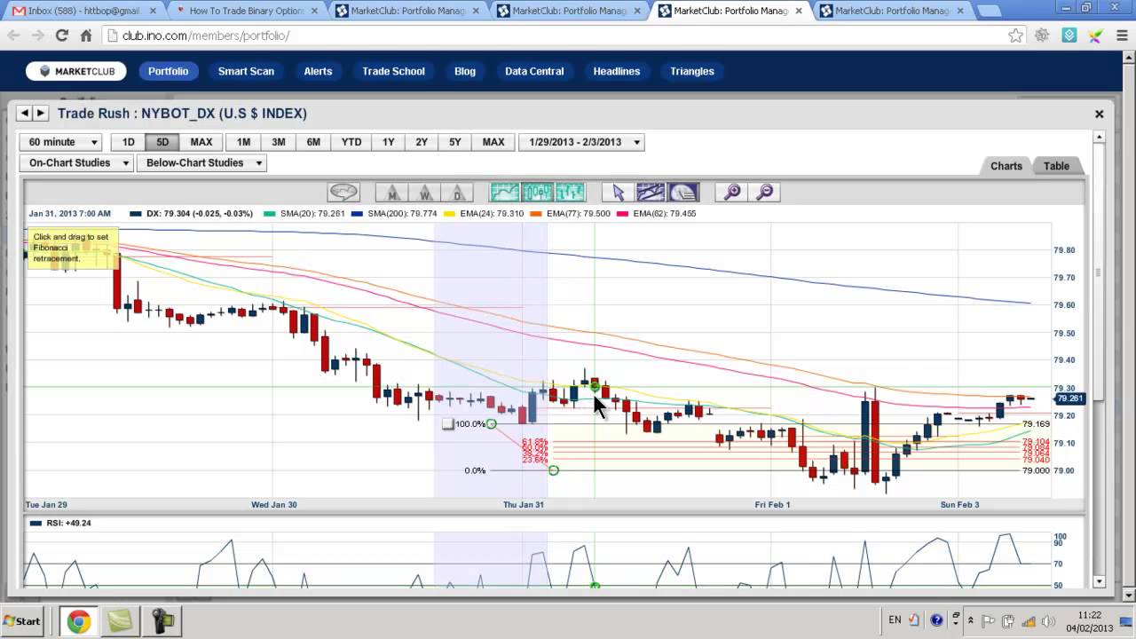The image size is (1136, 639).
Task: Open the 60 minute interval dropdown
Action: (60, 142)
